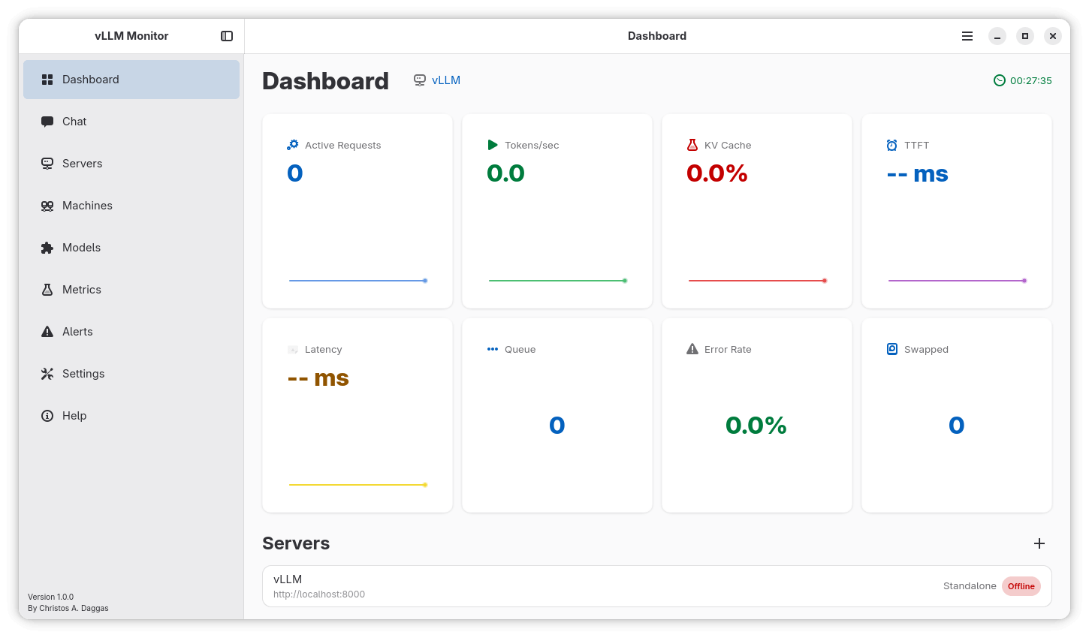Click the Help info icon
This screenshot has width=1089, height=638.
[47, 416]
